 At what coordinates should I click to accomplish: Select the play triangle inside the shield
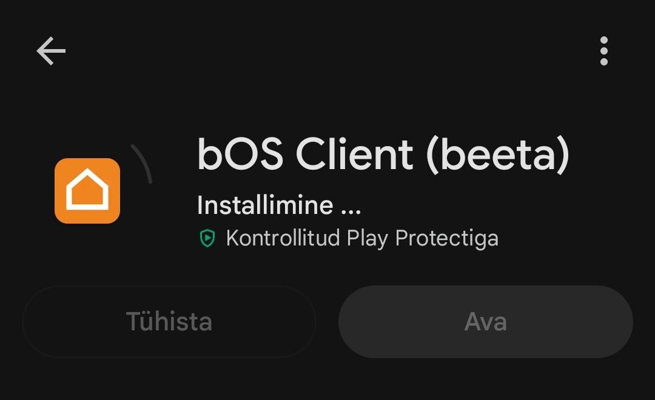click(207, 238)
